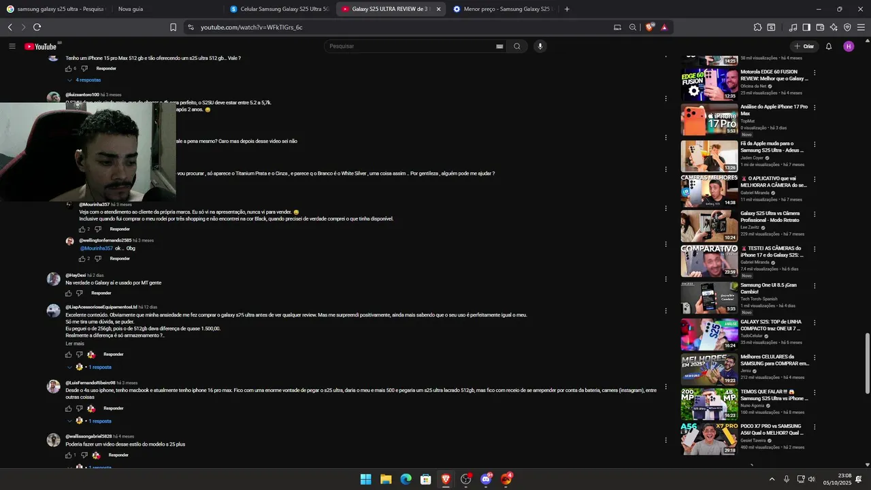
Task: Open the on-screen keyboard in the search box
Action: [x=499, y=46]
